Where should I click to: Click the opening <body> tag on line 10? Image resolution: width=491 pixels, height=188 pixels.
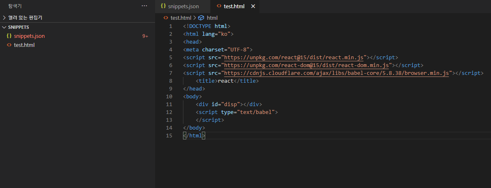click(192, 97)
